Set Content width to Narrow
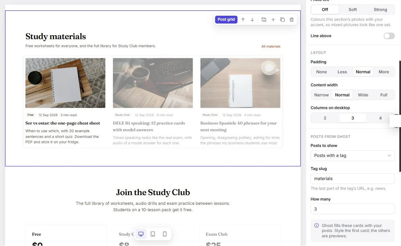This screenshot has height=246, width=401. click(322, 95)
